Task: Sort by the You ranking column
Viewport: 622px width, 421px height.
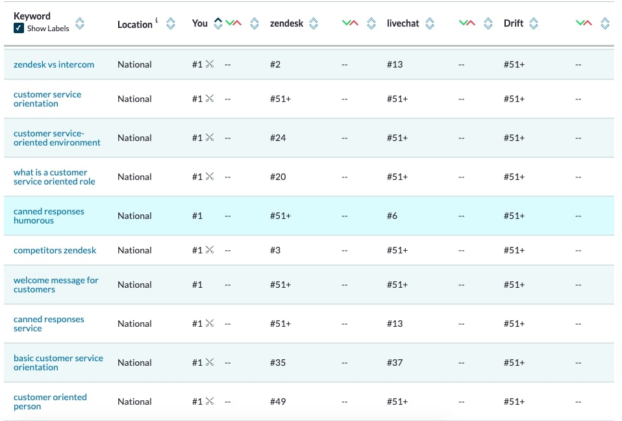Action: [x=218, y=23]
